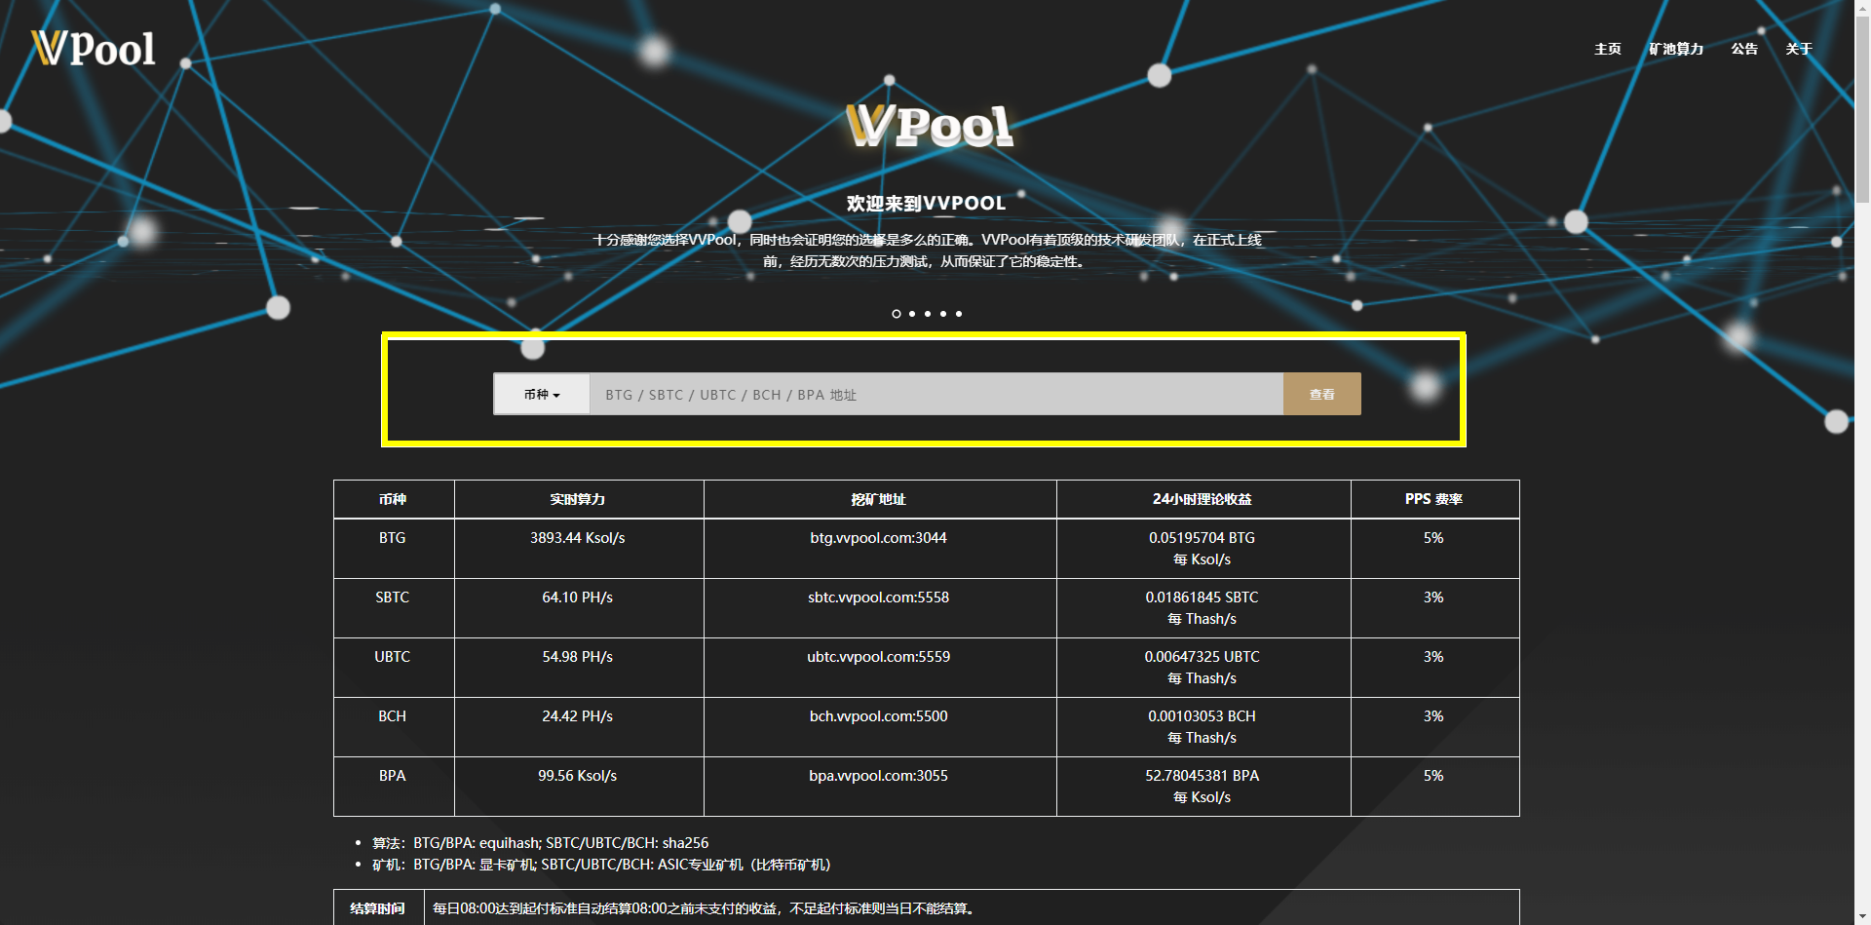This screenshot has height=925, width=1871.
Task: Click the VVPool logo in top-left corner
Action: pyautogui.click(x=94, y=49)
